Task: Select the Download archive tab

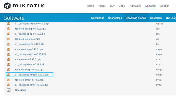Action: [x=136, y=18]
